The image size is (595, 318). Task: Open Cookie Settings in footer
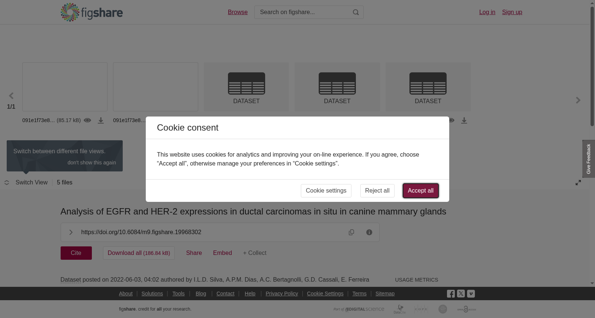(x=325, y=294)
